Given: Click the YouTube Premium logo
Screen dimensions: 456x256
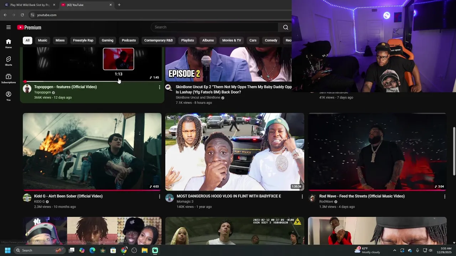Looking at the screenshot, I should [x=29, y=27].
